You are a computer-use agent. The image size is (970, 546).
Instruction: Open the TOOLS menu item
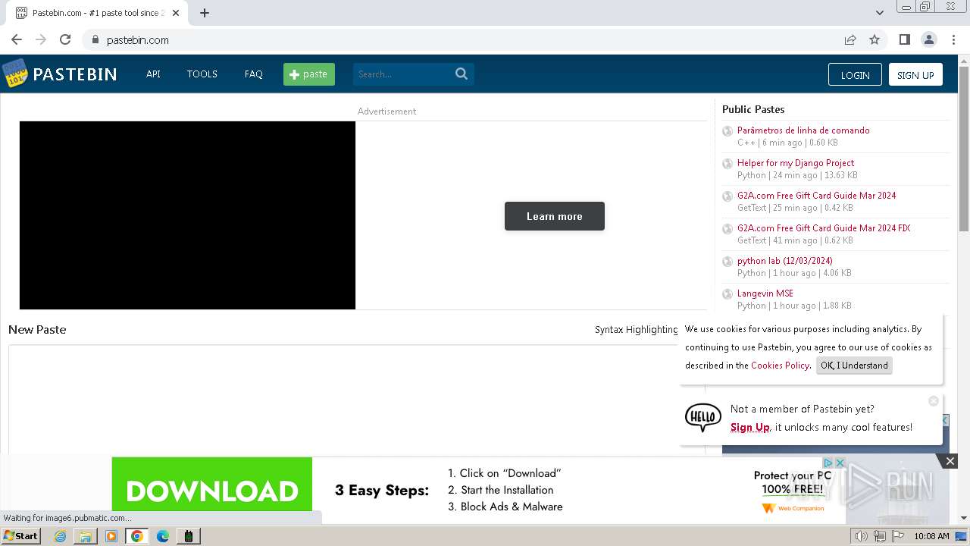202,74
